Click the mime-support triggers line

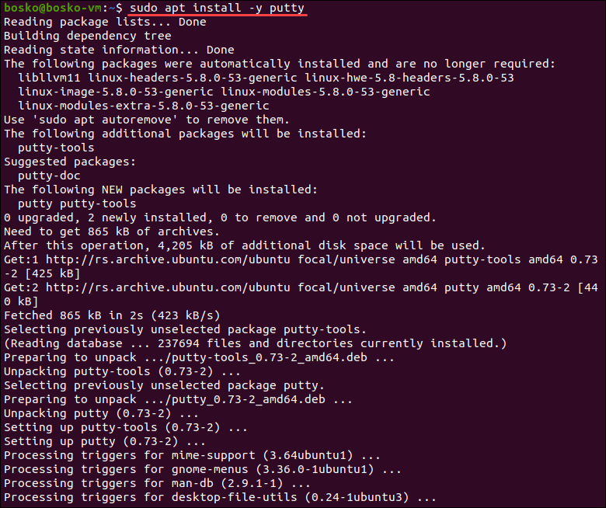[x=192, y=455]
